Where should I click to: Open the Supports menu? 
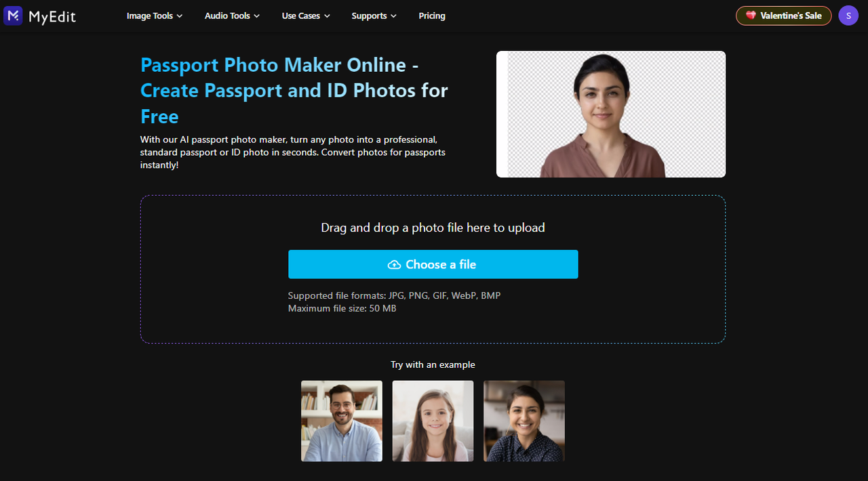[x=374, y=16]
